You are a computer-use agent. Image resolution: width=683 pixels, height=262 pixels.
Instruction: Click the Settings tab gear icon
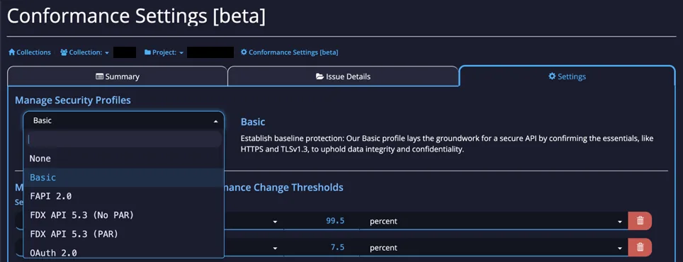click(x=552, y=76)
